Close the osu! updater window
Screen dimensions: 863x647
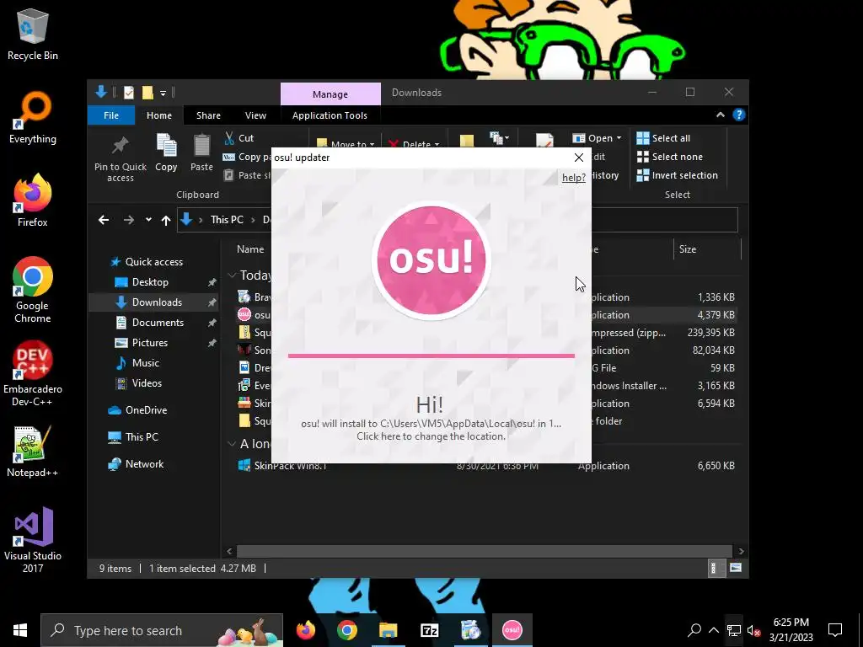pyautogui.click(x=578, y=158)
